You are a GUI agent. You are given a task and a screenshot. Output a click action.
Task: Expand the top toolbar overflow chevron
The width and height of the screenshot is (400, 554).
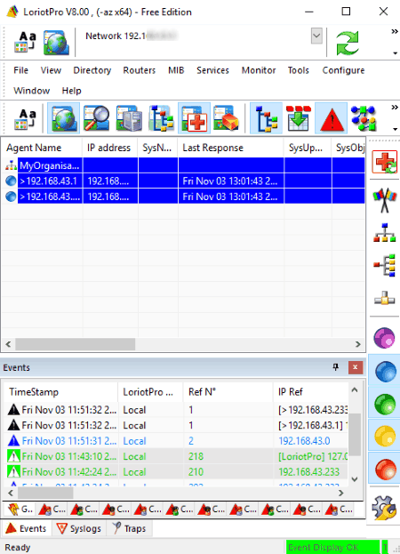click(x=395, y=31)
